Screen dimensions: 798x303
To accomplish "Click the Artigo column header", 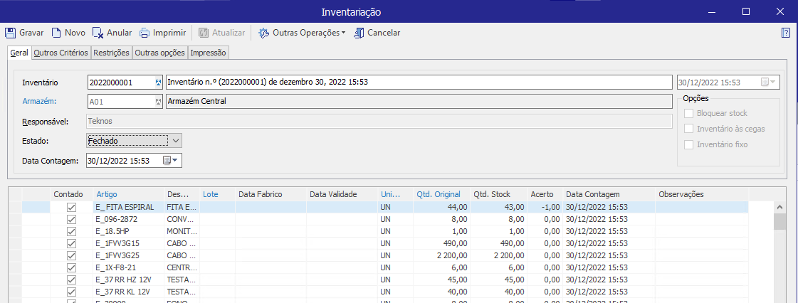I will [107, 194].
